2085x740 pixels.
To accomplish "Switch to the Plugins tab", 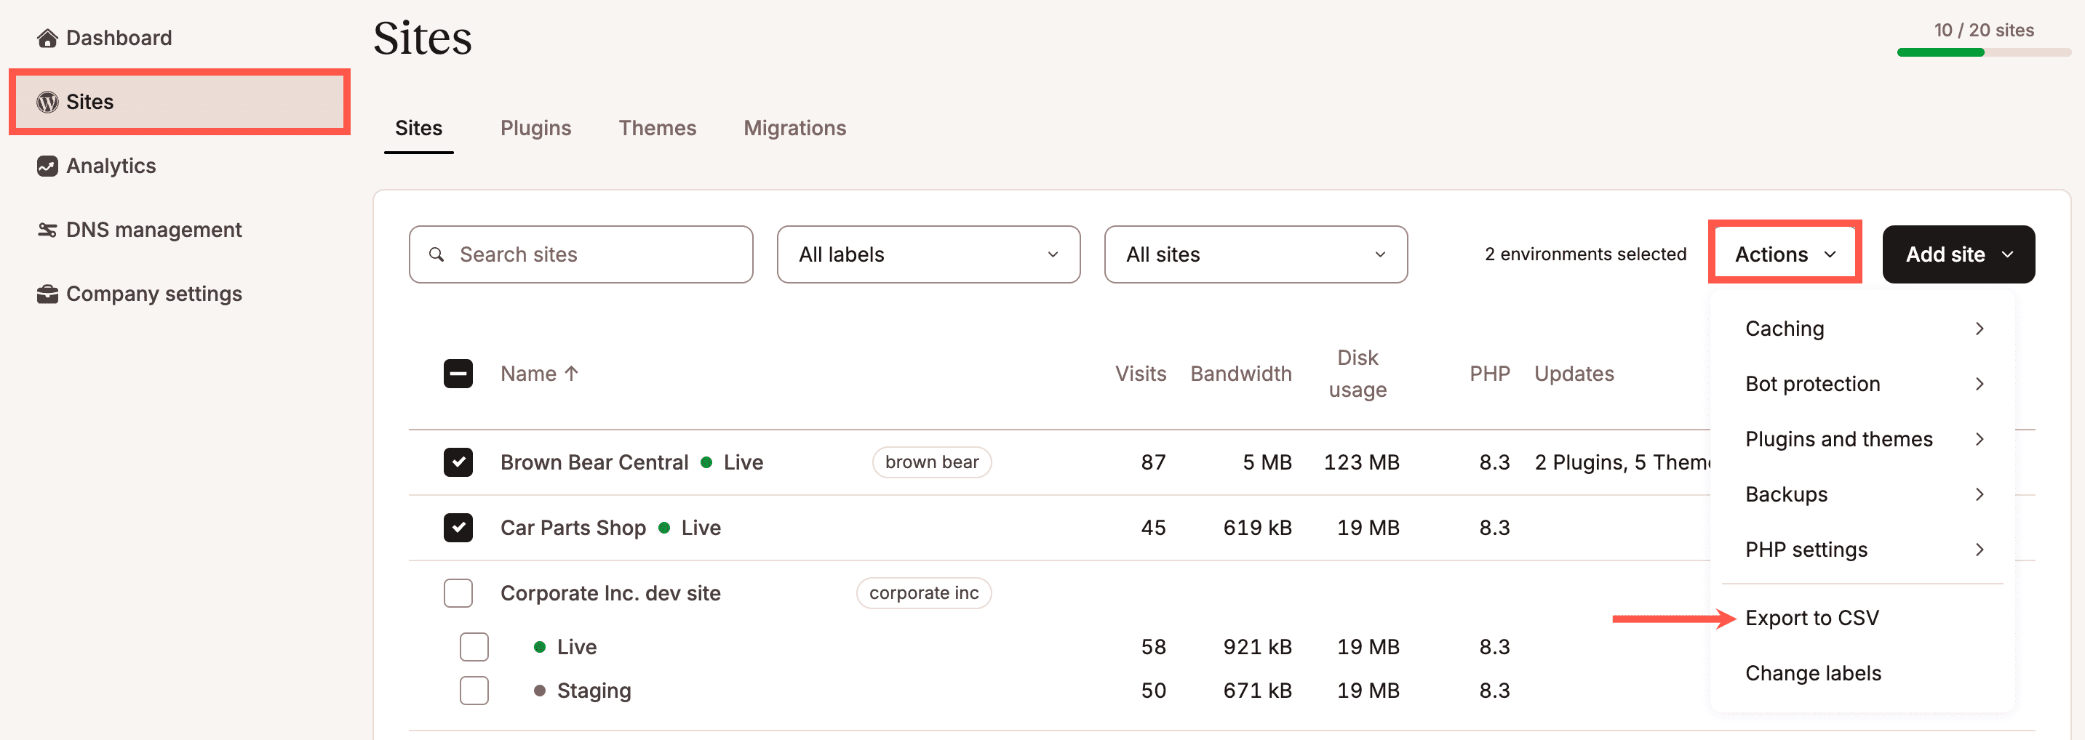I will [x=535, y=129].
